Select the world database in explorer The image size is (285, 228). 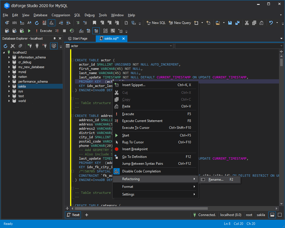(x=22, y=101)
